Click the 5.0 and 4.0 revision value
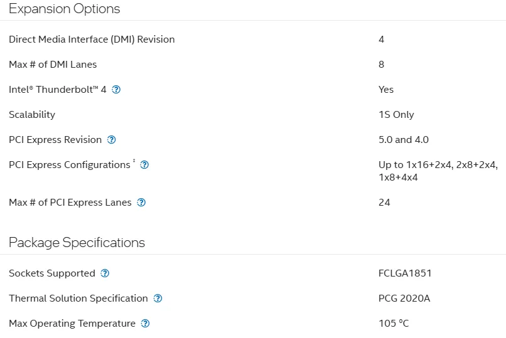Image resolution: width=506 pixels, height=338 pixels. pos(404,140)
